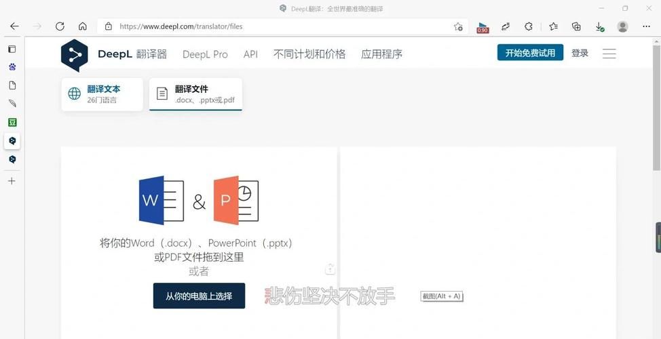Switch to the Baidu paw tab
The height and width of the screenshot is (339, 661).
pos(12,66)
